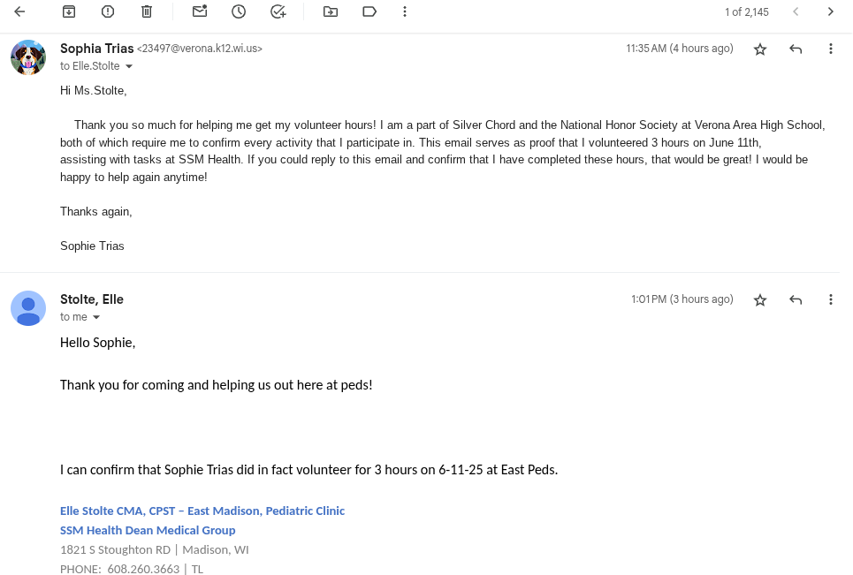
Task: Snooze this email conversation
Action: tap(239, 11)
